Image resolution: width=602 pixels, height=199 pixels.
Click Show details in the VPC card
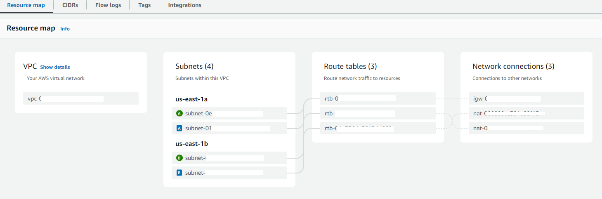coord(55,67)
